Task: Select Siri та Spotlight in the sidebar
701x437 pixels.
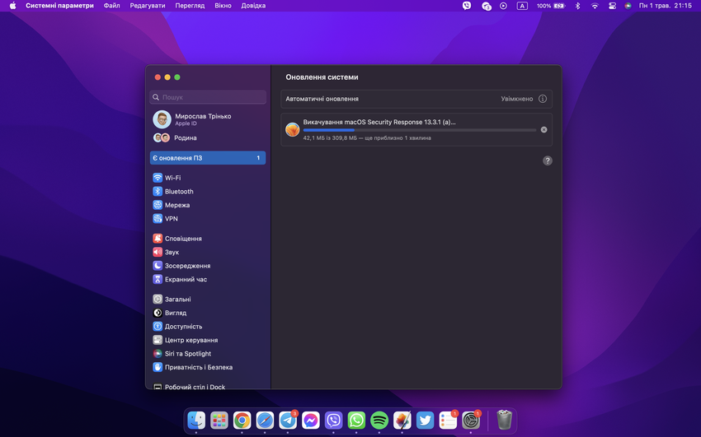Action: (x=187, y=354)
